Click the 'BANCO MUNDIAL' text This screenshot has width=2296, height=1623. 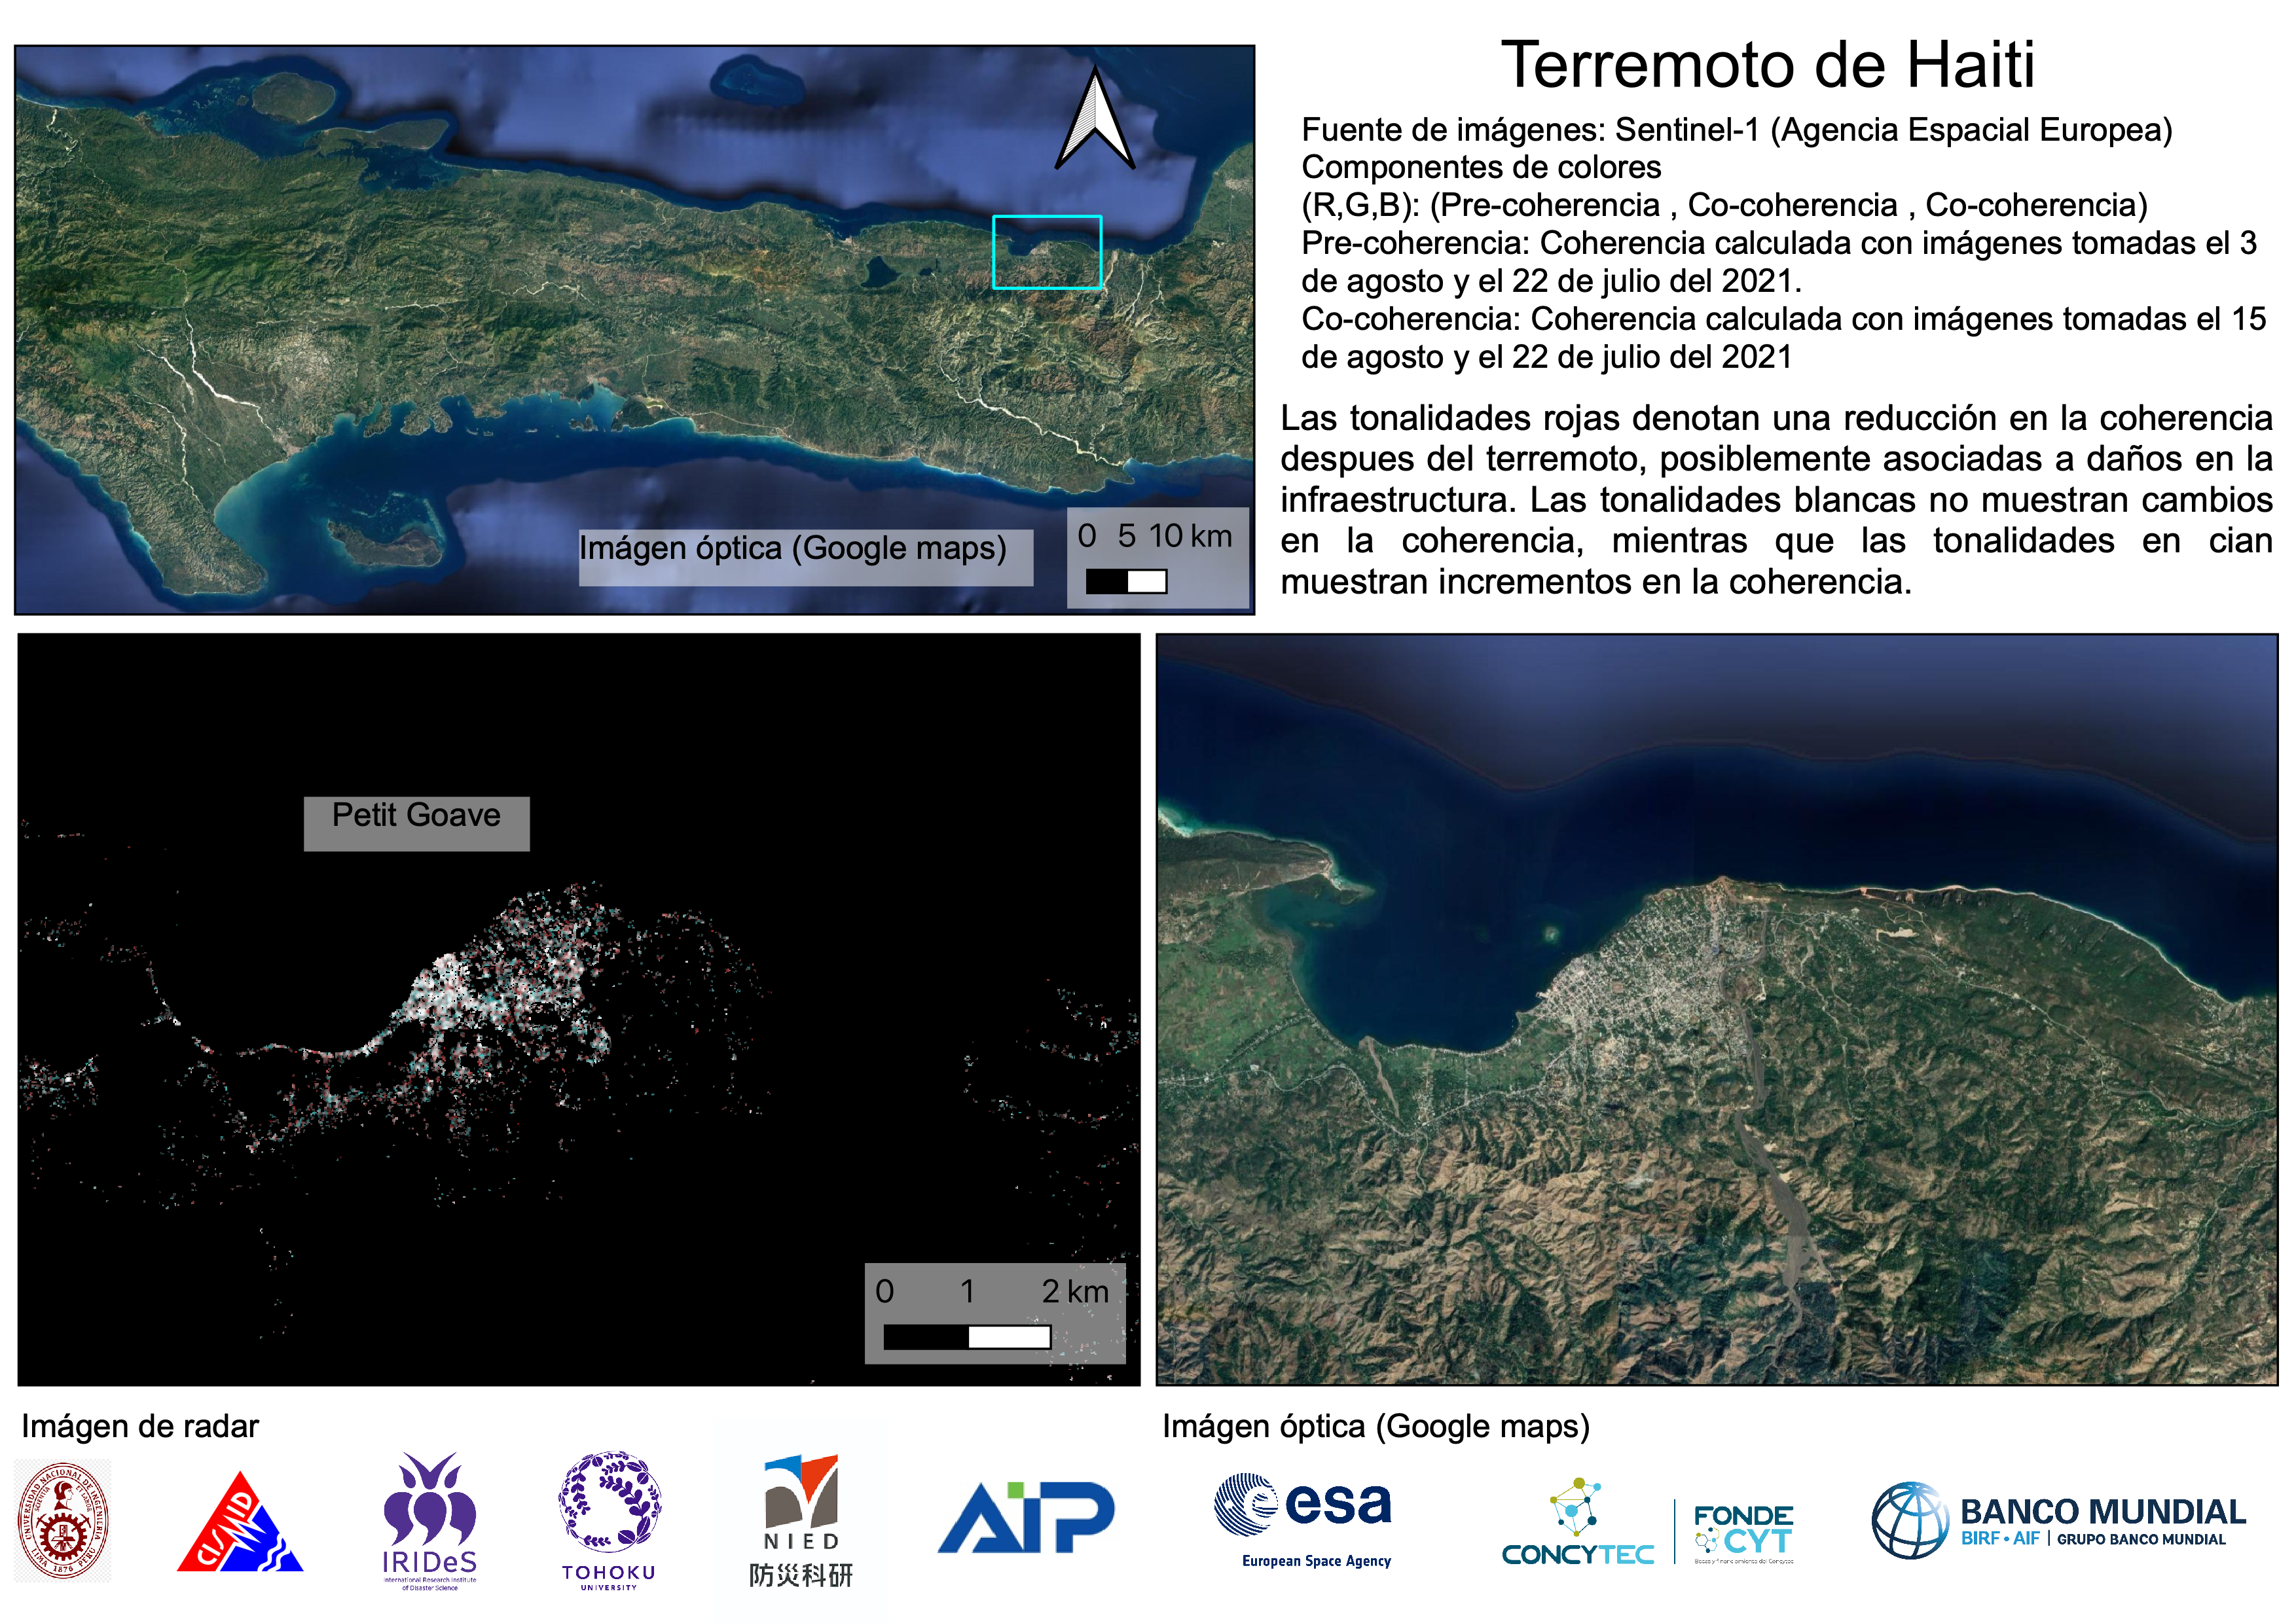[x=2103, y=1511]
